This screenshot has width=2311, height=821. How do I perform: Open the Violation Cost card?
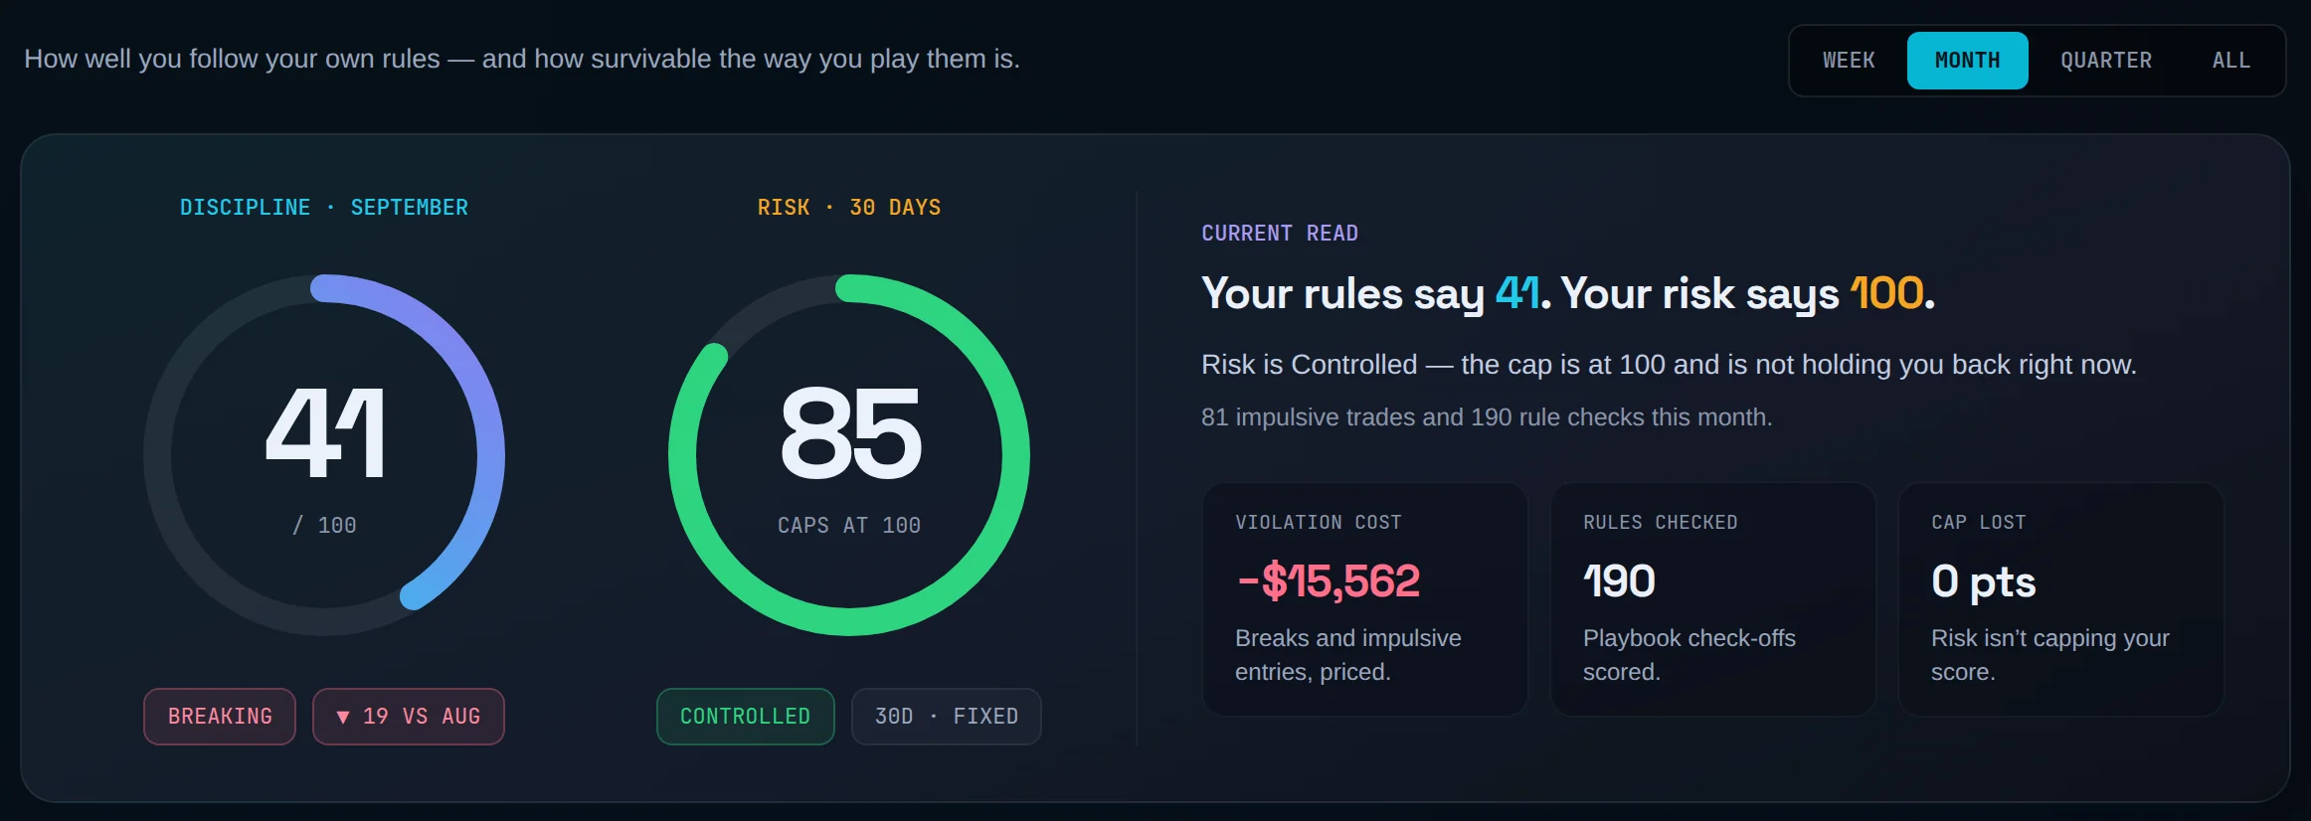(x=1365, y=599)
